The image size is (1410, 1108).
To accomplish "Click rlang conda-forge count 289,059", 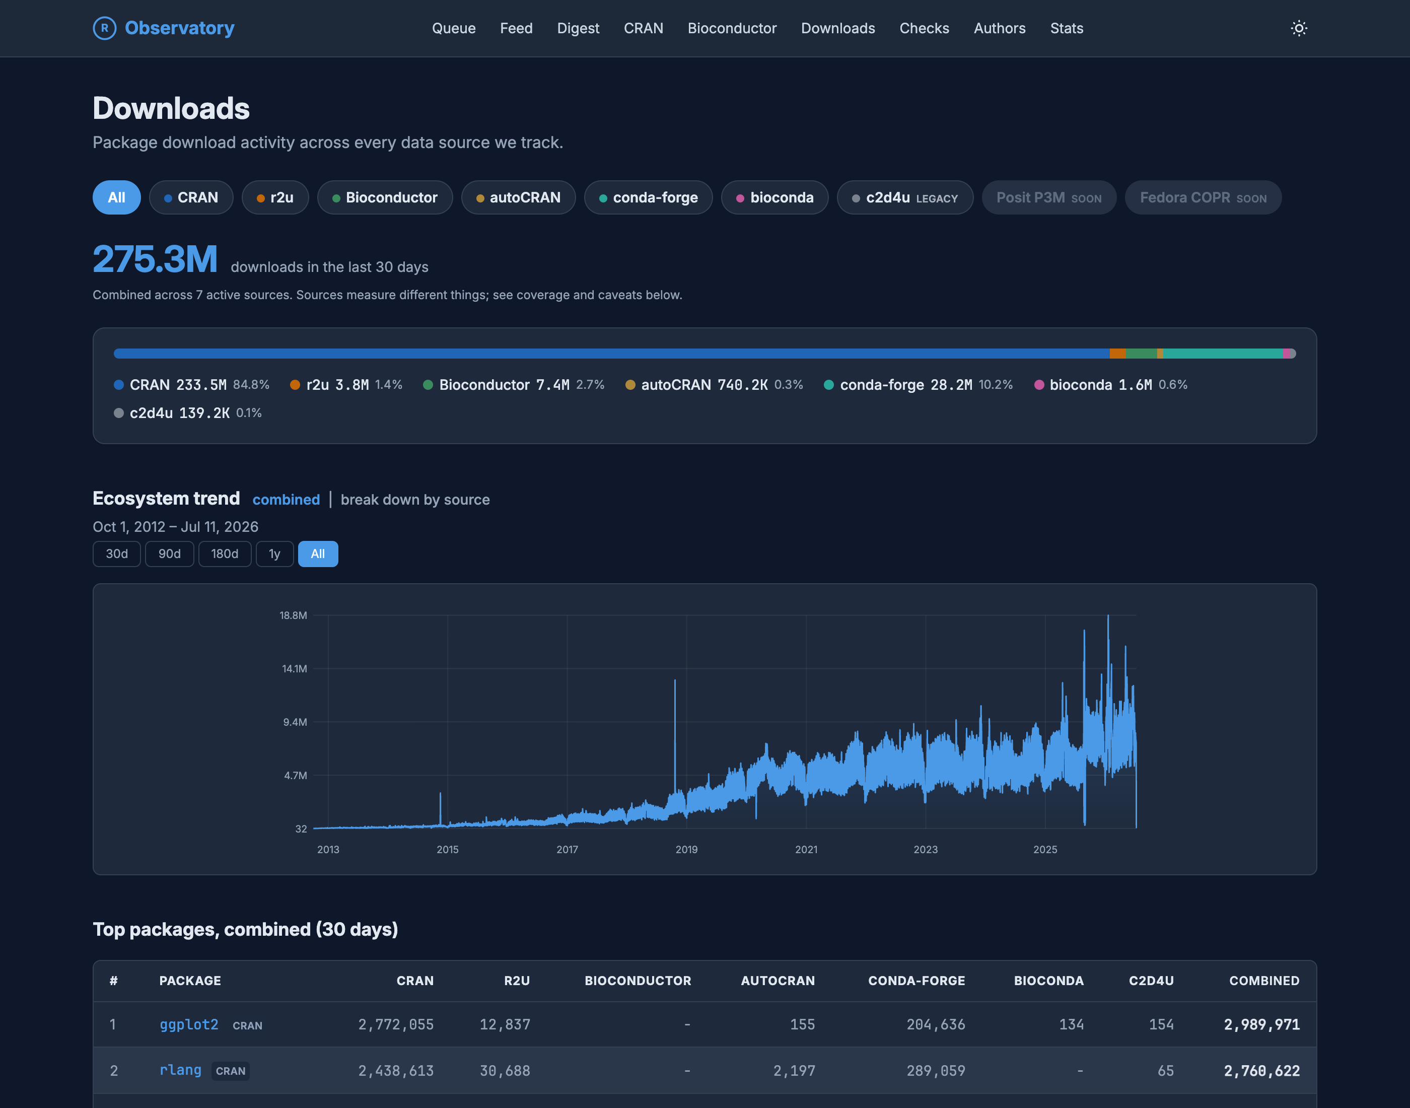I will 935,1070.
